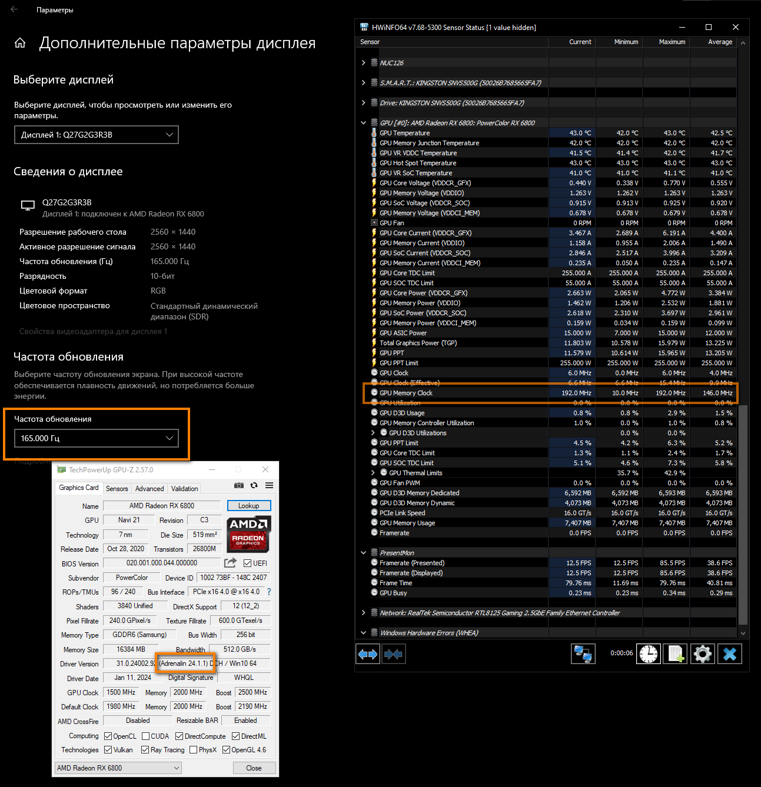Expand the Network RealTek group
The width and height of the screenshot is (761, 787).
(x=364, y=613)
